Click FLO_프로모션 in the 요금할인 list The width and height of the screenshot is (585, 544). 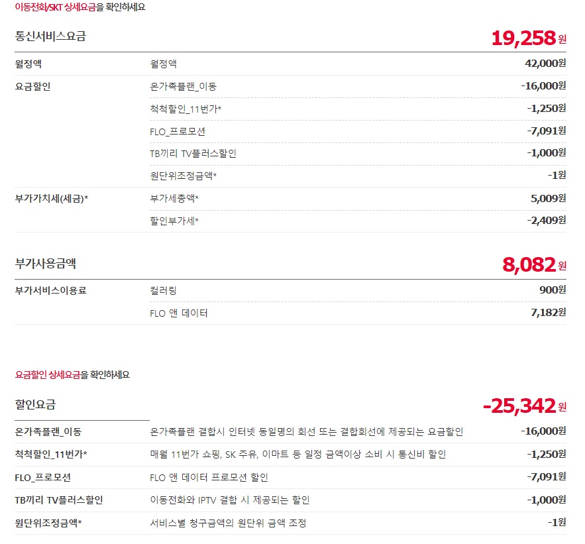[178, 131]
